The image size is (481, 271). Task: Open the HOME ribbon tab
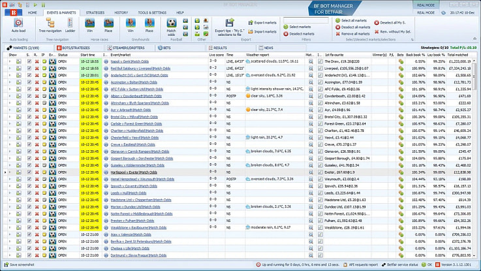(x=32, y=12)
